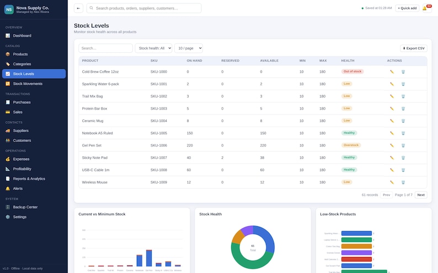Viewport: 438px width, 273px height.
Task: Open Suppliers in the sidebar
Action: click(x=34, y=130)
